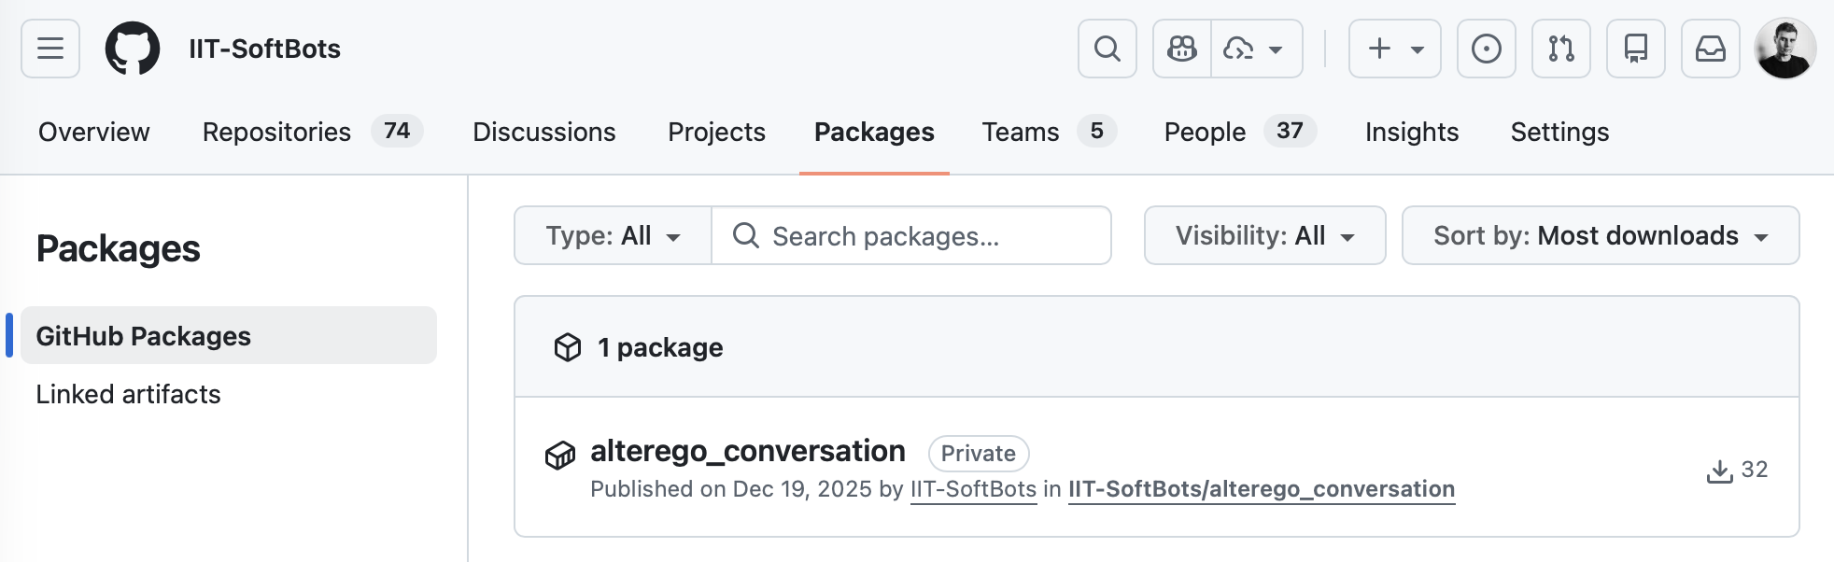The width and height of the screenshot is (1834, 562).
Task: Click the GitHub logo icon
Action: coord(133,49)
